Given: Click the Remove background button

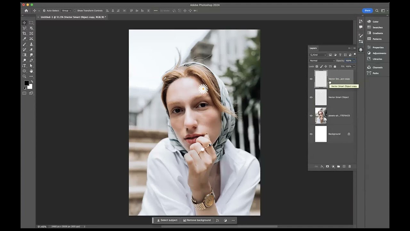Looking at the screenshot, I should pyautogui.click(x=197, y=220).
